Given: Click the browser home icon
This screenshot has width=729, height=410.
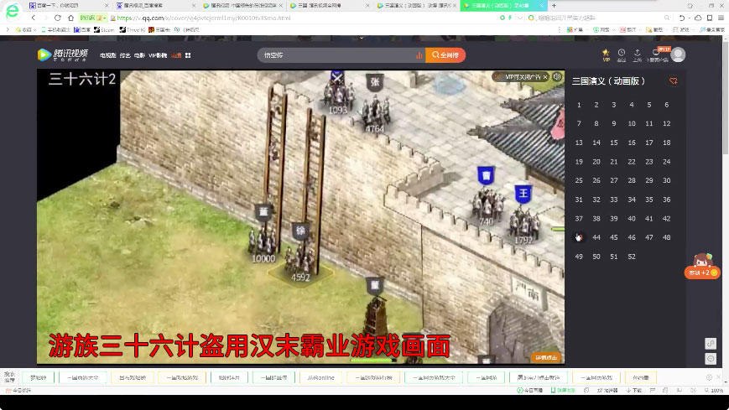Looking at the screenshot, I should 70,18.
